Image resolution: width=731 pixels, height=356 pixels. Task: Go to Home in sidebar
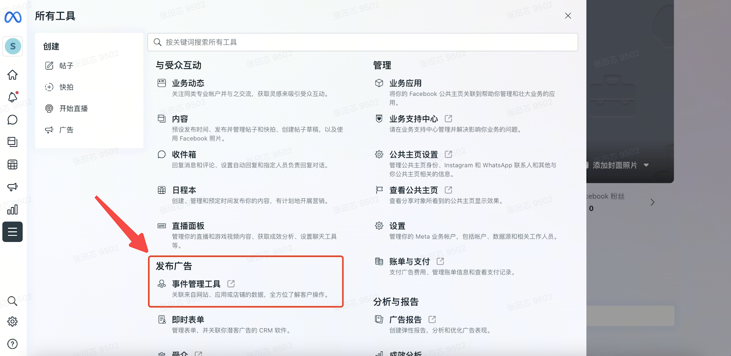[x=13, y=74]
